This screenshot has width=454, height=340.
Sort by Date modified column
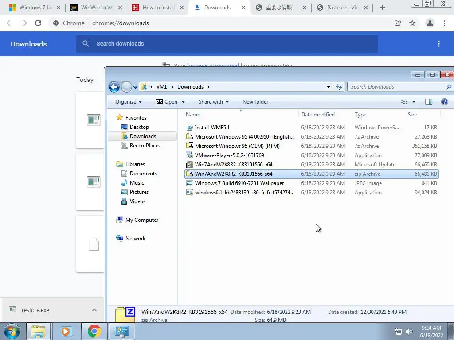(x=318, y=115)
